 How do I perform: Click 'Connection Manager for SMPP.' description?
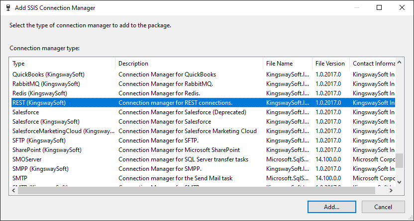click(160, 169)
